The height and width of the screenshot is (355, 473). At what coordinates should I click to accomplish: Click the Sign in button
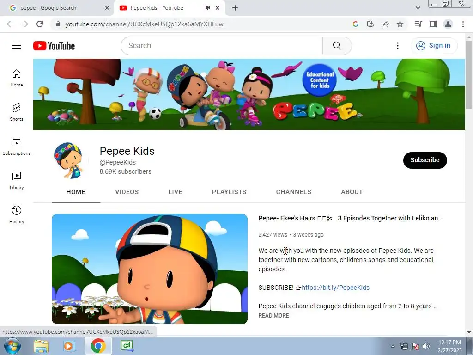click(434, 46)
